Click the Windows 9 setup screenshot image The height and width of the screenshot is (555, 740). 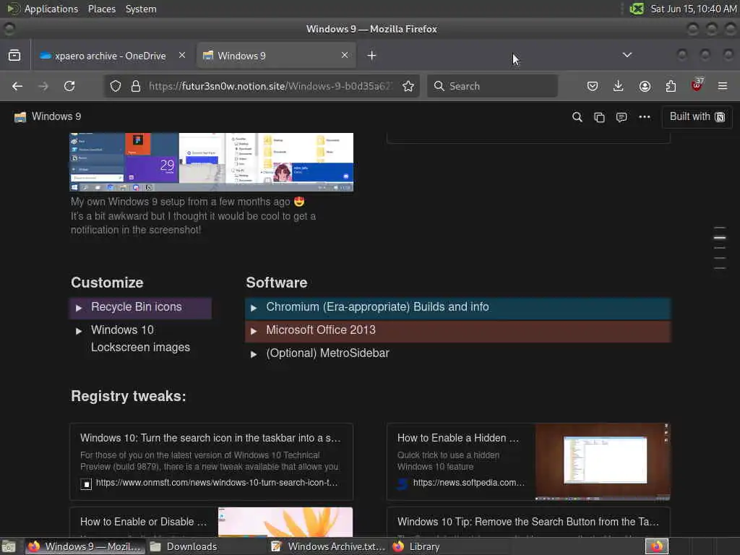[x=212, y=162]
